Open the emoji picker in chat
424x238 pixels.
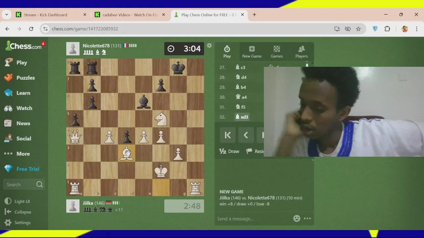297,218
